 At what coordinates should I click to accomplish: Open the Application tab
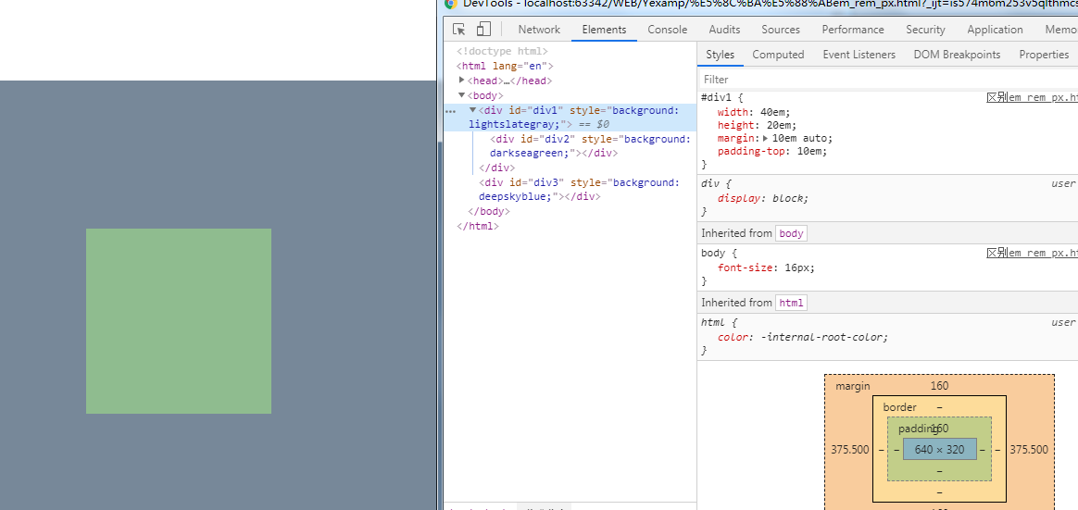click(x=995, y=30)
